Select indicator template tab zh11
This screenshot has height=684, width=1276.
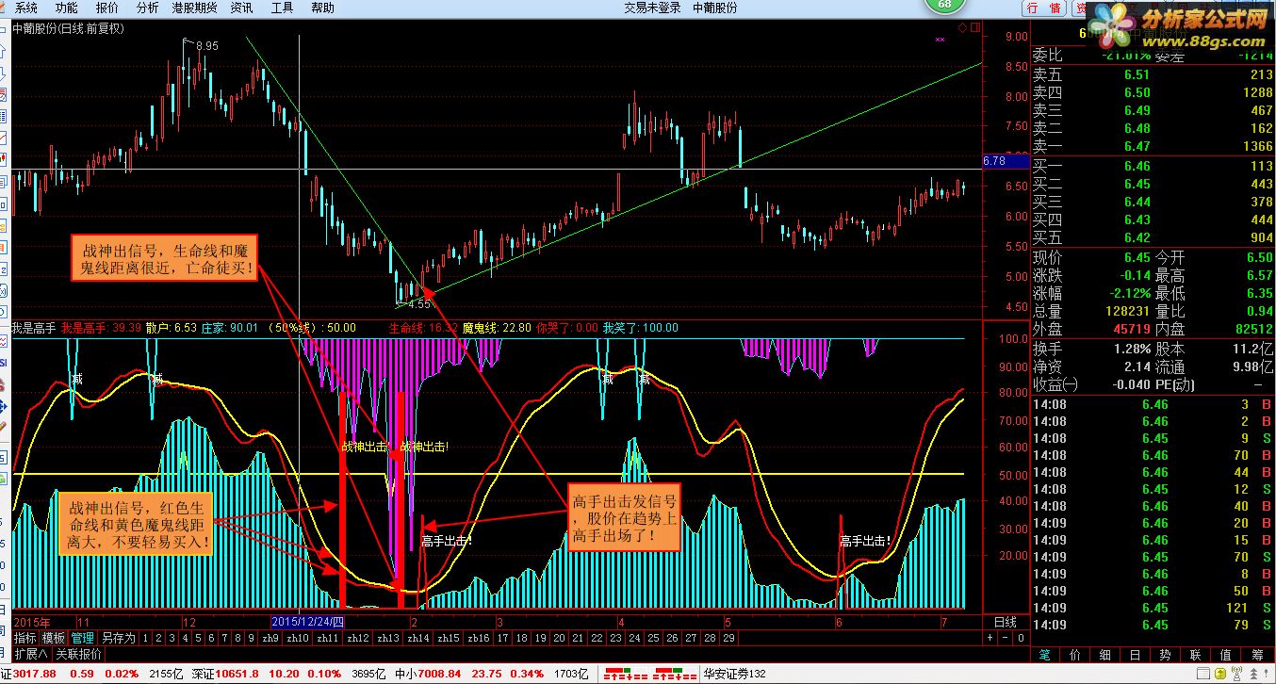point(327,638)
